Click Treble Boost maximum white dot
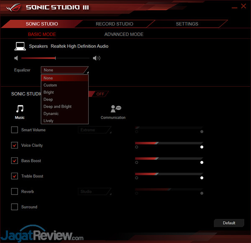Image resolution: width=251 pixels, height=243 pixels. point(202,178)
